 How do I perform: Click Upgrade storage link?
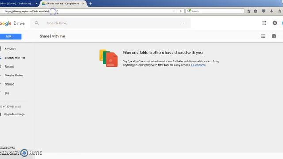14,114
